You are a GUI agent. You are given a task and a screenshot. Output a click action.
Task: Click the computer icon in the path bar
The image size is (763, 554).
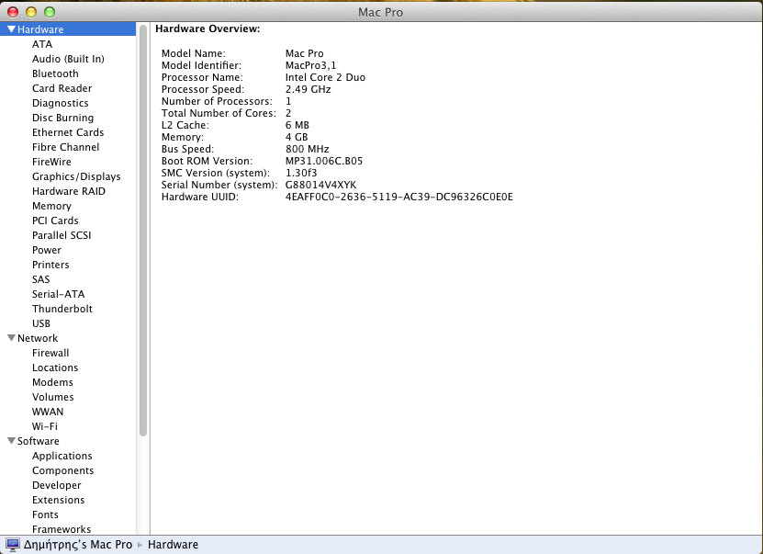click(x=13, y=544)
